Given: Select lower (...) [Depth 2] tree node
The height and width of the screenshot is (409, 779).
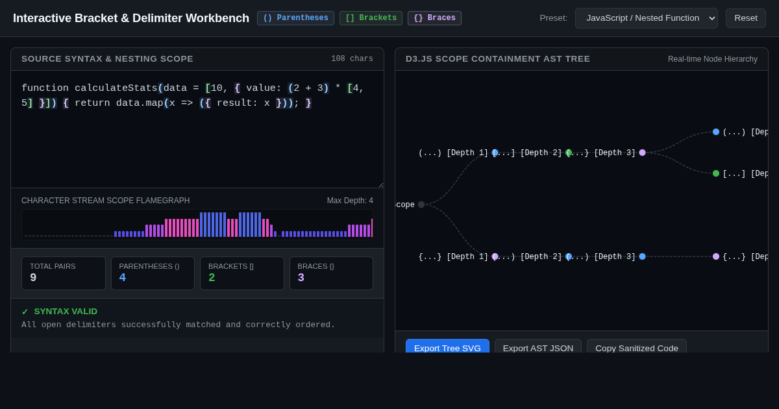Looking at the screenshot, I should tap(569, 256).
